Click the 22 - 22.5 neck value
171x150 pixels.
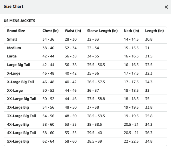pos(131,141)
